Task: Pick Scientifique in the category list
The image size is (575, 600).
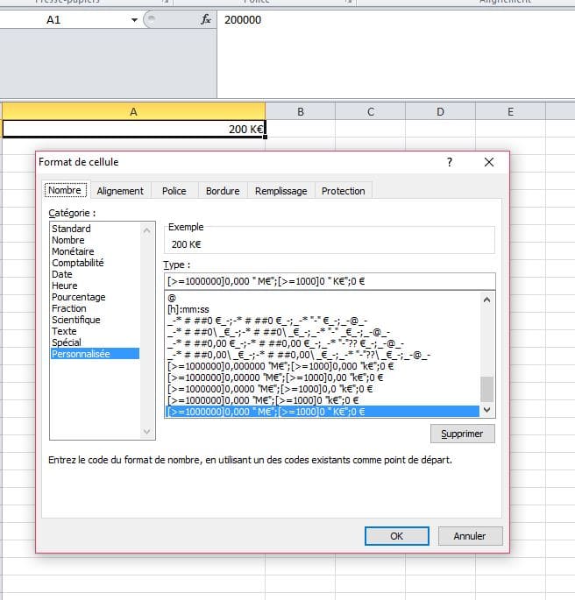Action: (x=76, y=320)
